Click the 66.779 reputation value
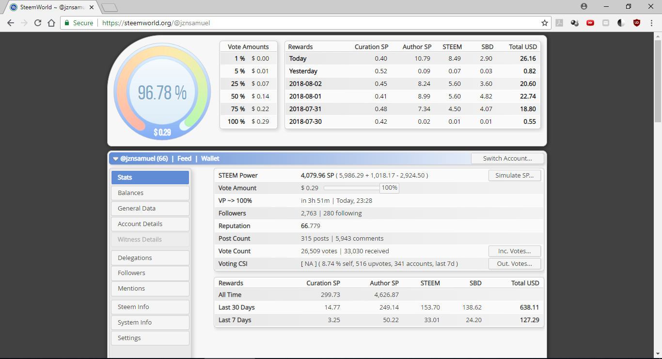 [311, 226]
